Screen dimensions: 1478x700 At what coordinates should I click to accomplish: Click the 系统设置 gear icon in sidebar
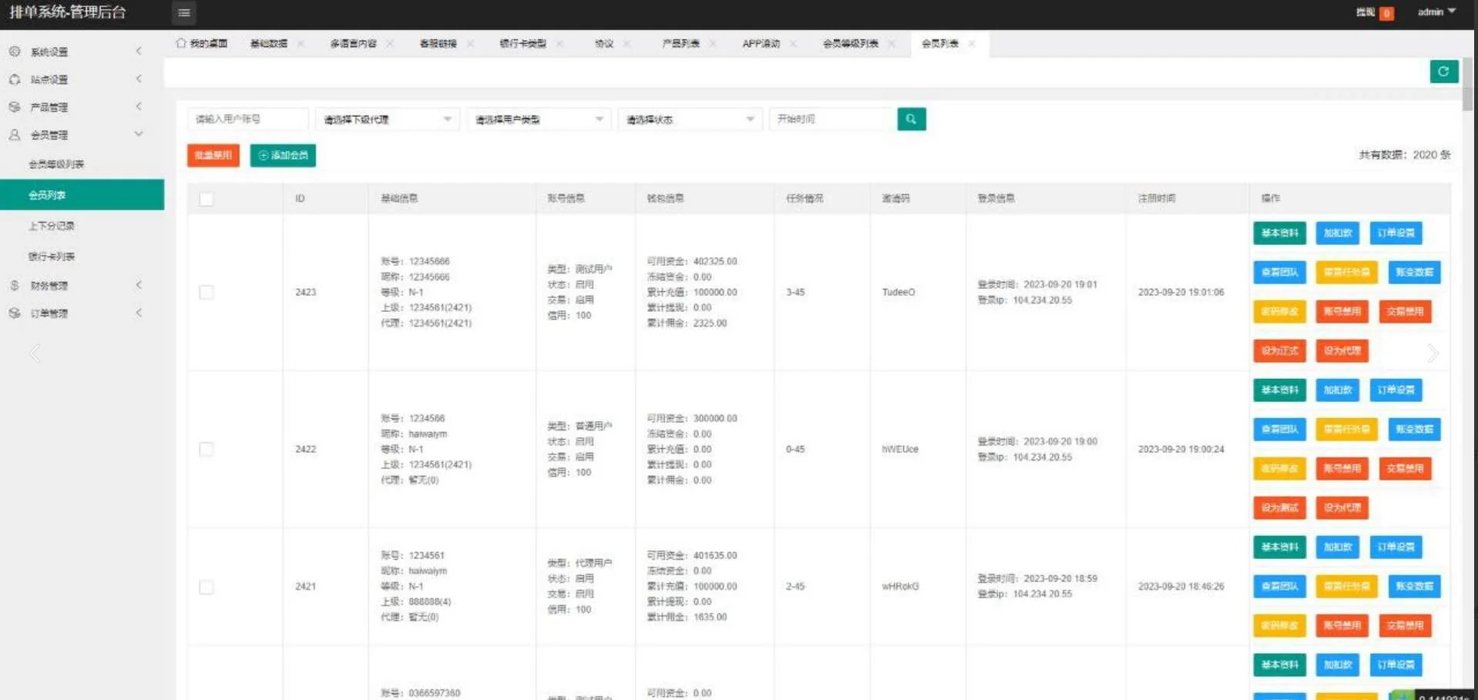click(x=15, y=52)
